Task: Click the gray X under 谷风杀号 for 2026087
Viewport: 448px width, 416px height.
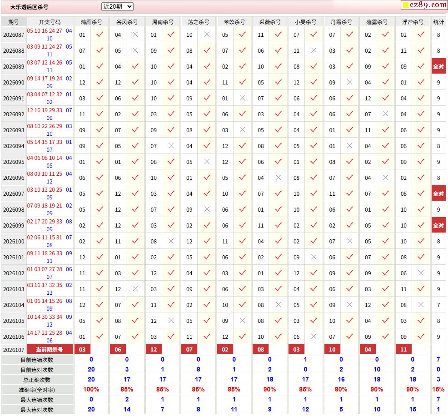Action: tap(135, 35)
